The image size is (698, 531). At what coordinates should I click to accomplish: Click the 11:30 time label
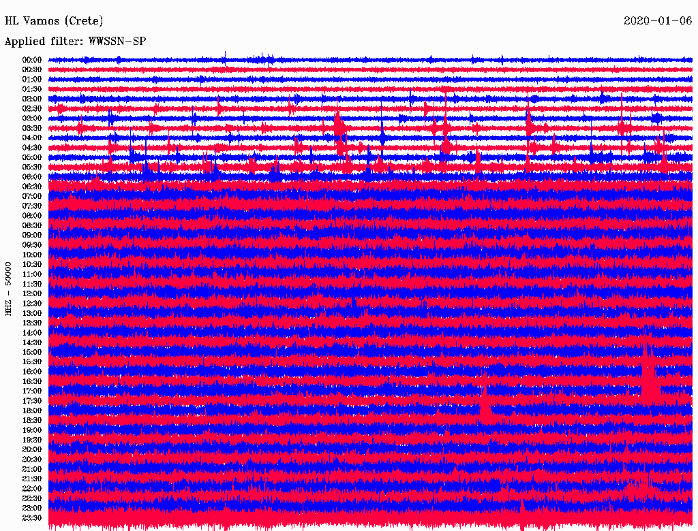[32, 284]
